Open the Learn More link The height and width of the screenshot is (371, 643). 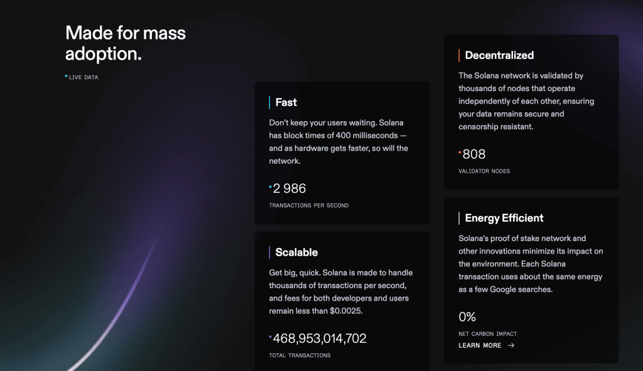point(479,345)
